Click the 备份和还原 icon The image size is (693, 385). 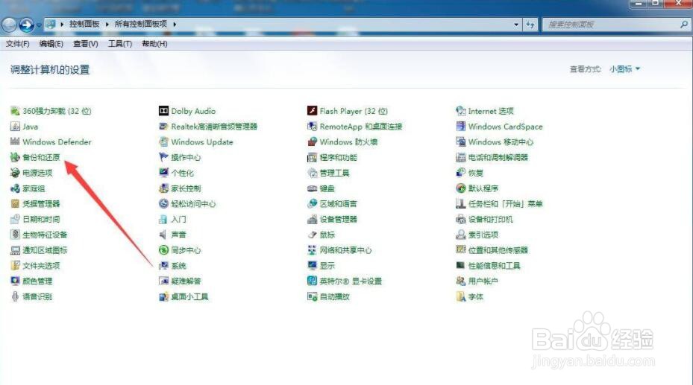click(15, 157)
